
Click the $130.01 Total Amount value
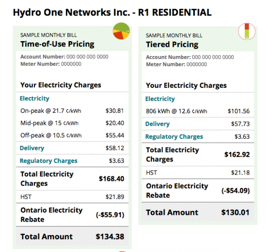coord(235,213)
